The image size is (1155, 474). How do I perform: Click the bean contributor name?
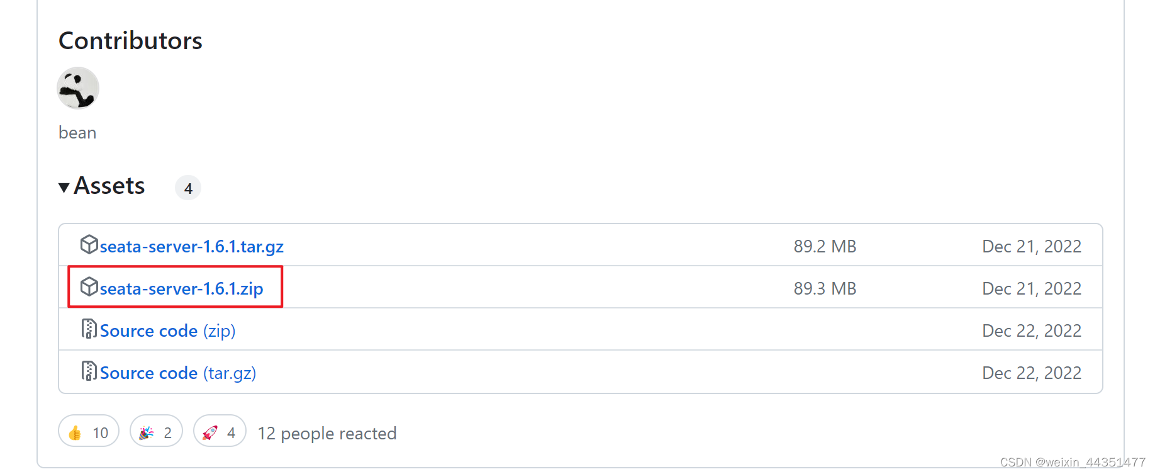pyautogui.click(x=77, y=132)
